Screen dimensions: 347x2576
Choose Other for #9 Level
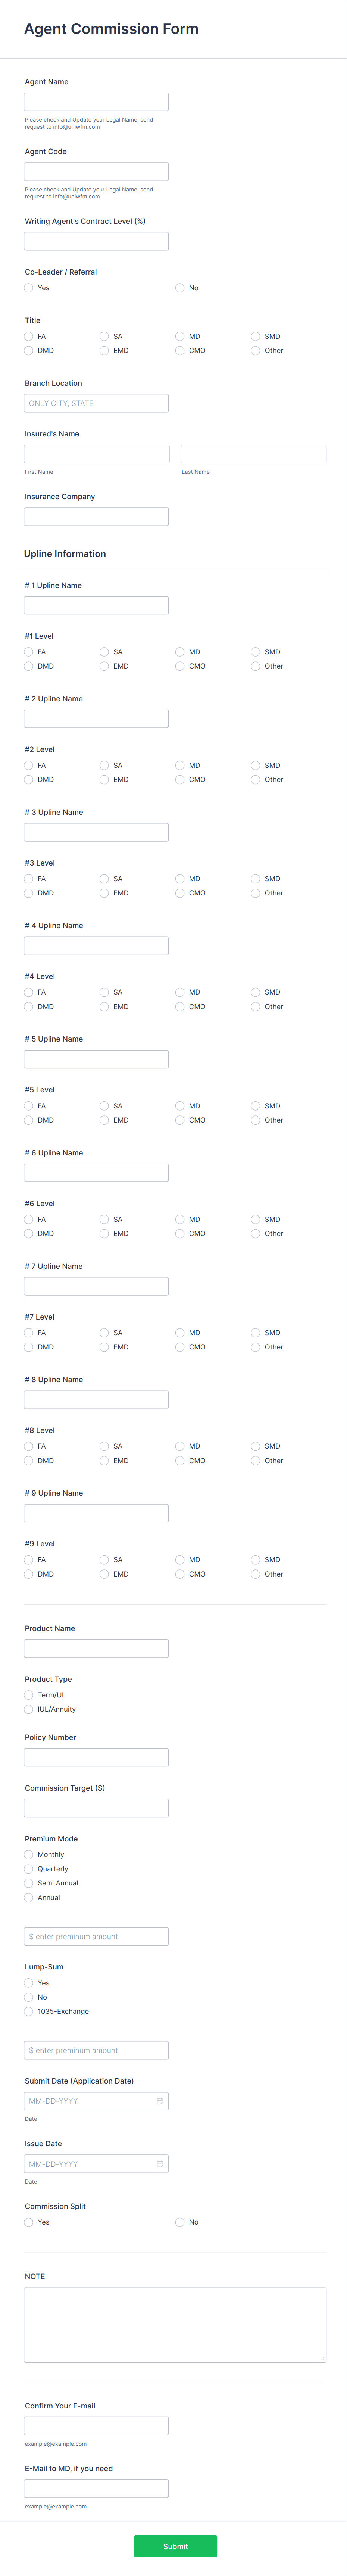[256, 1574]
